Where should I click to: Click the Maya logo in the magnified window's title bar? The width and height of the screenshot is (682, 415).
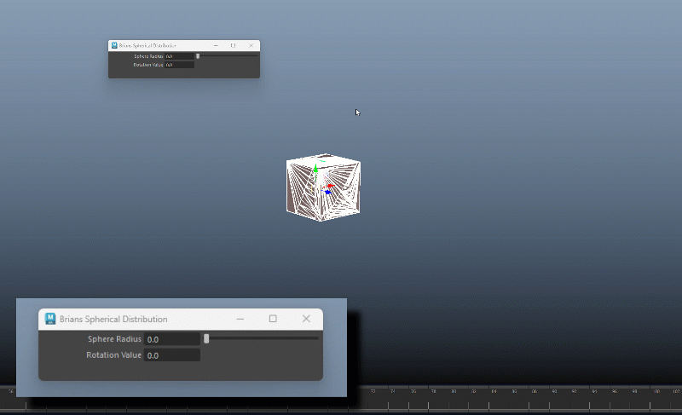click(x=50, y=319)
